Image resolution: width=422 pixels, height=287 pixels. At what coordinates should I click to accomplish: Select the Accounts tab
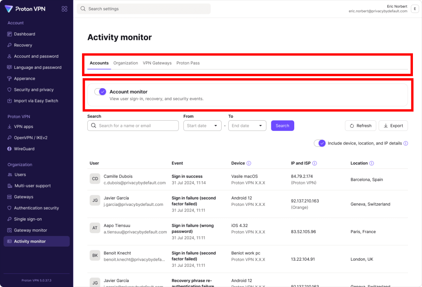pyautogui.click(x=99, y=63)
